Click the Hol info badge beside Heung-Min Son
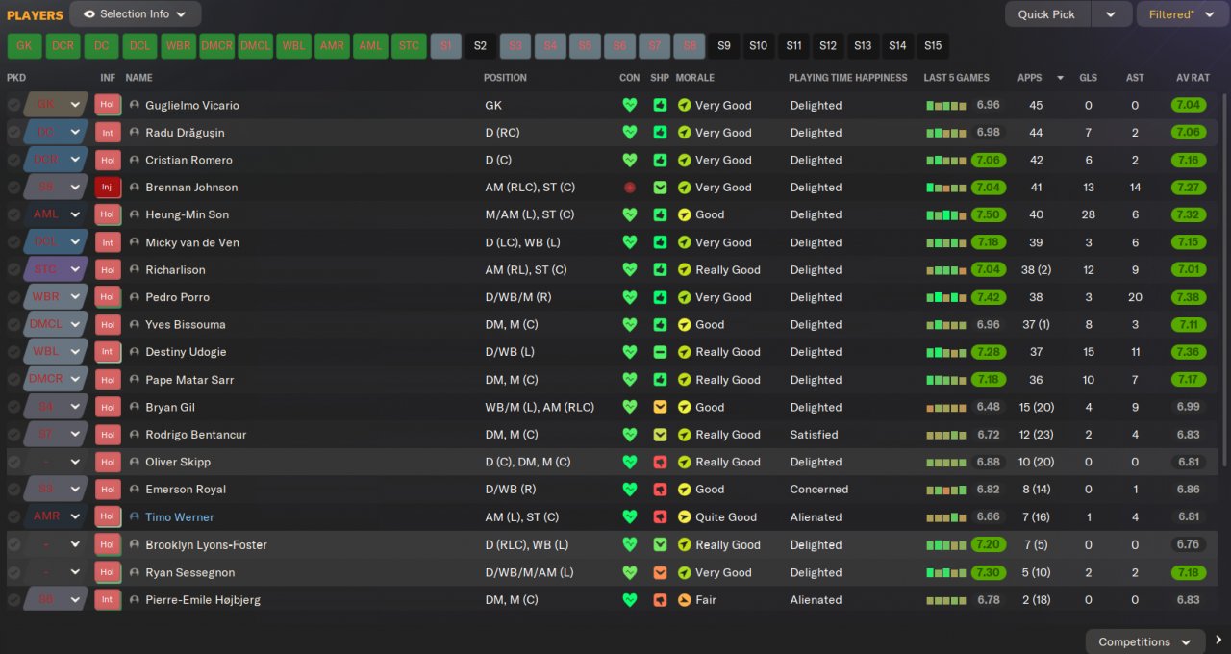The height and width of the screenshot is (654, 1231). point(107,214)
